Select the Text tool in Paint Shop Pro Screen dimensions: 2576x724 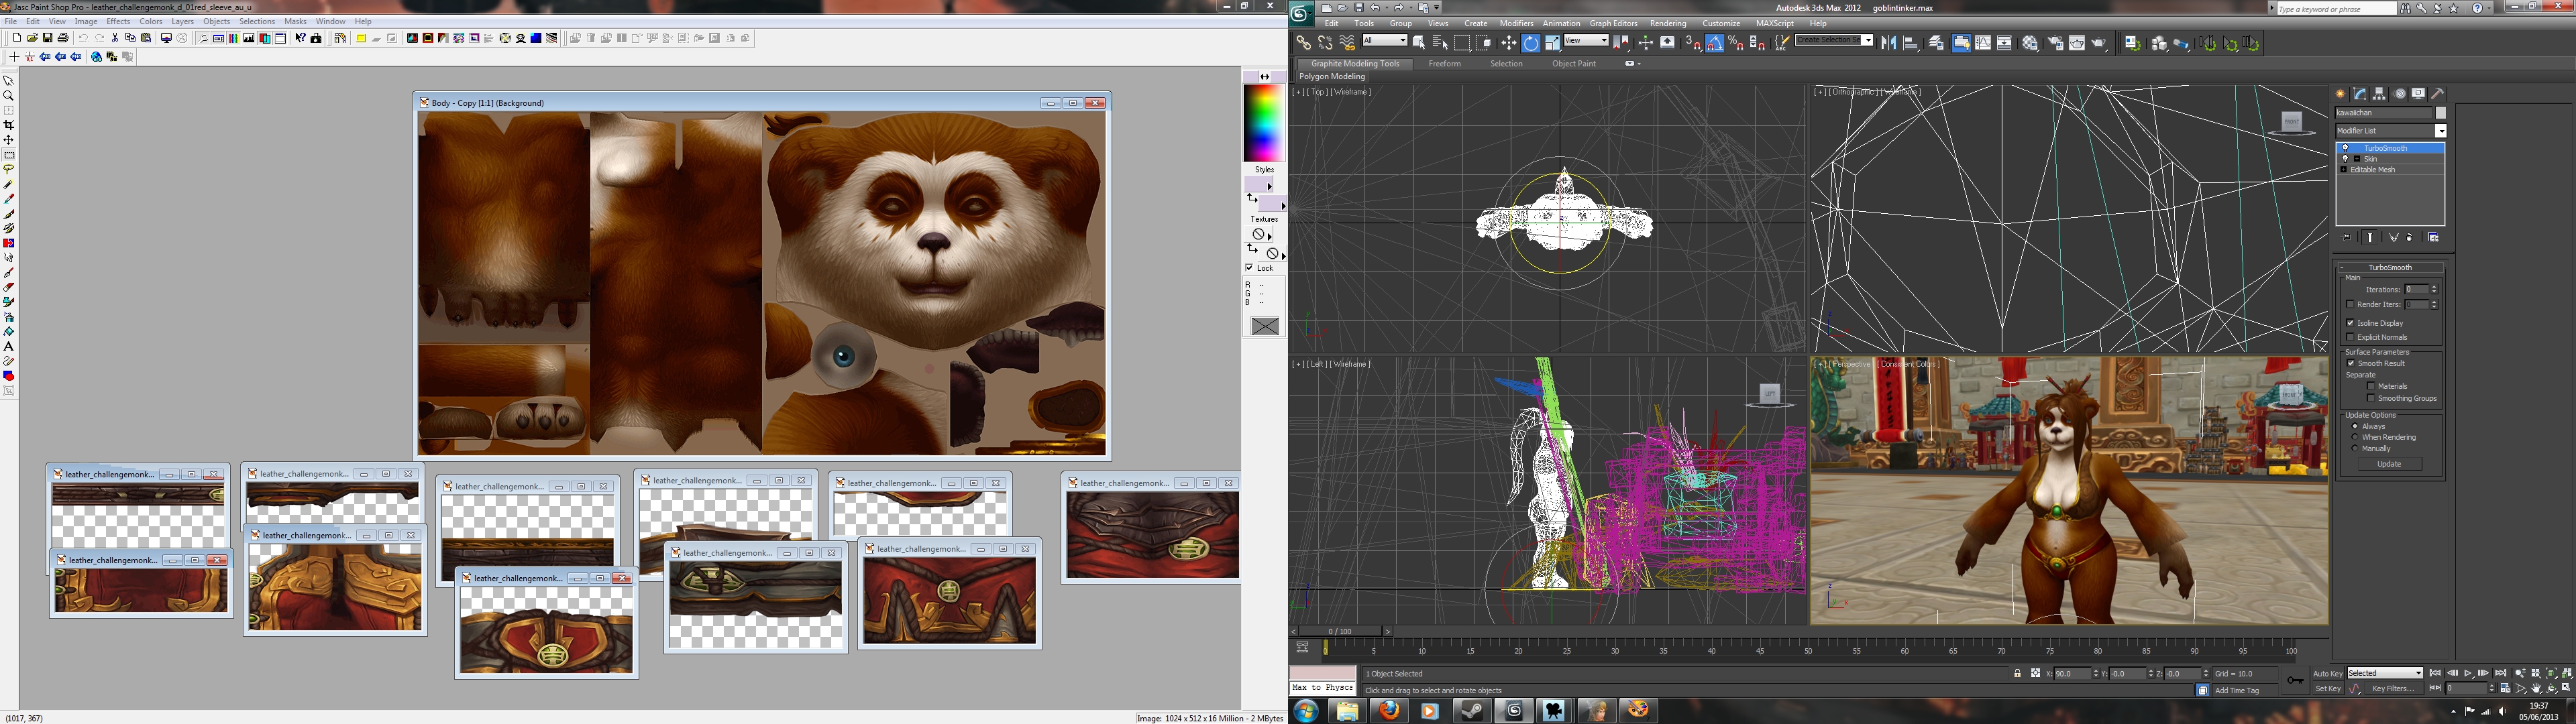(x=9, y=346)
